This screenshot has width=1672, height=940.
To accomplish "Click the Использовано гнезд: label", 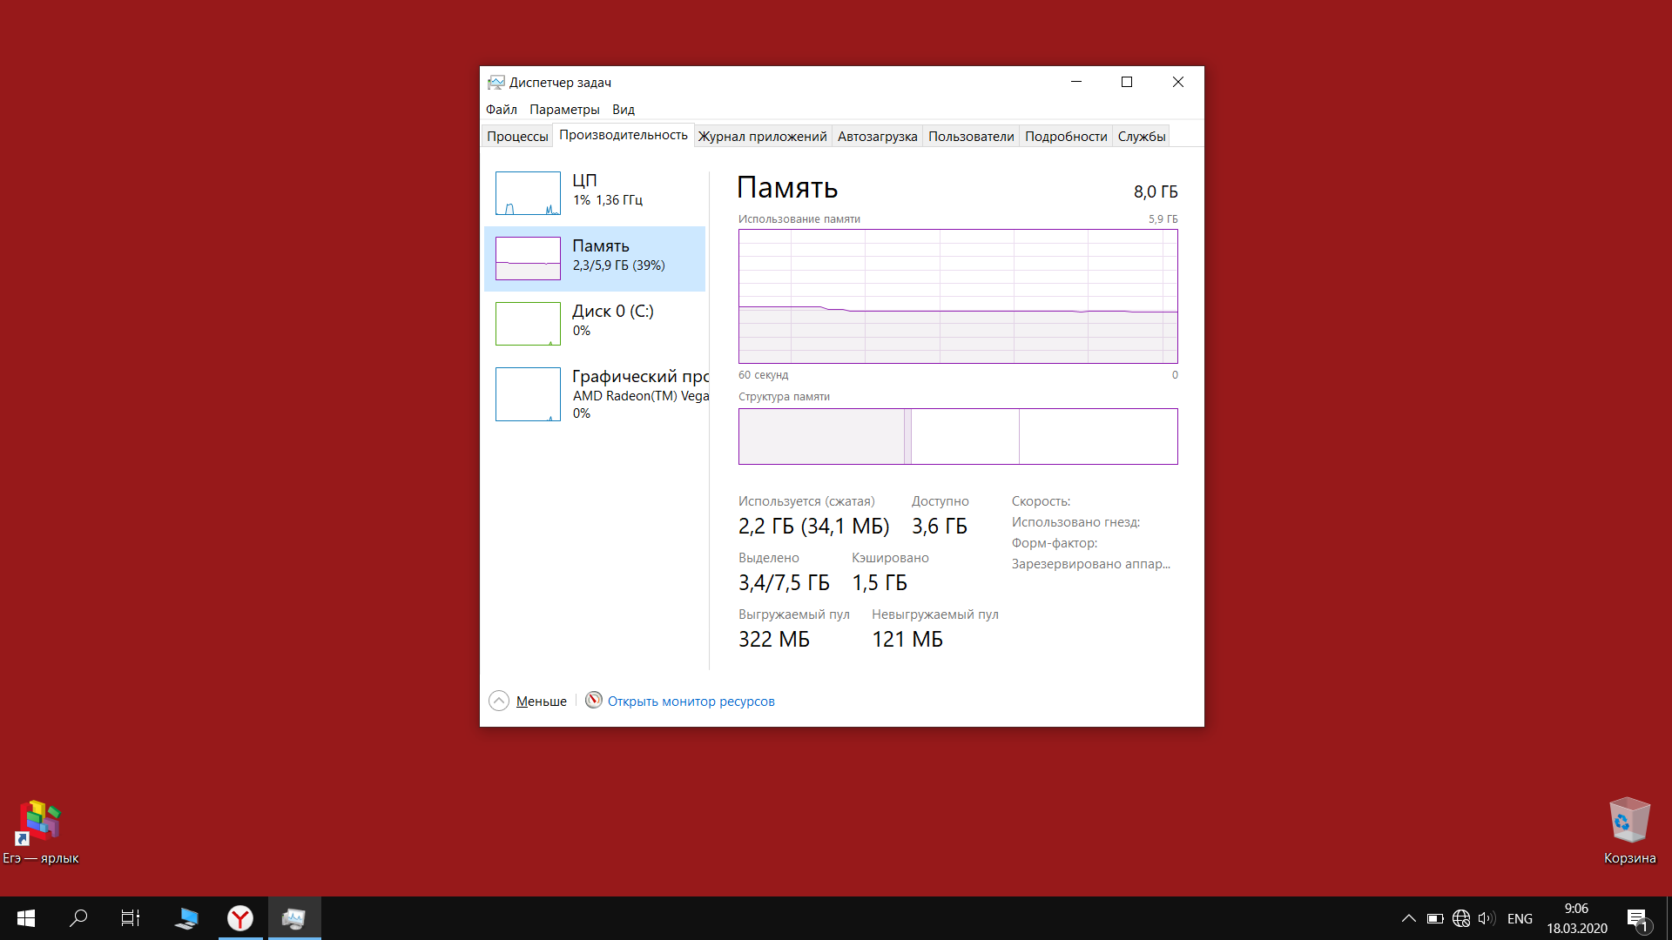I will coord(1075,522).
